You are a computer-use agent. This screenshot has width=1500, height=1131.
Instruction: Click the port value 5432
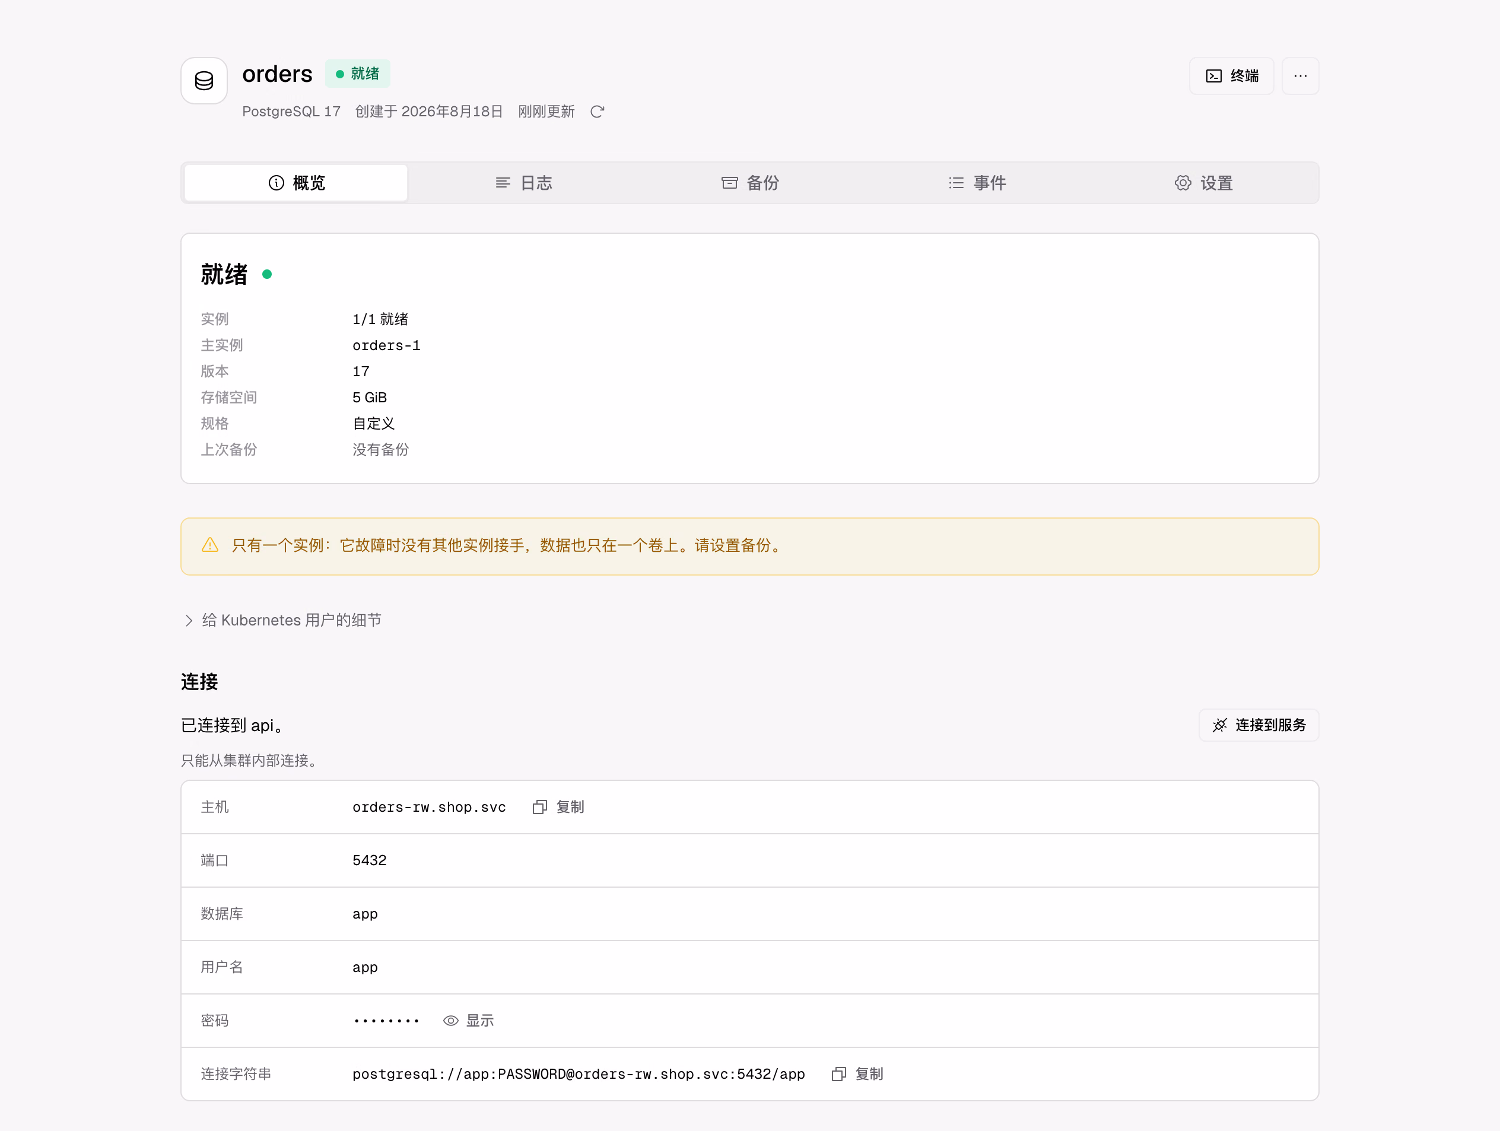(x=370, y=860)
